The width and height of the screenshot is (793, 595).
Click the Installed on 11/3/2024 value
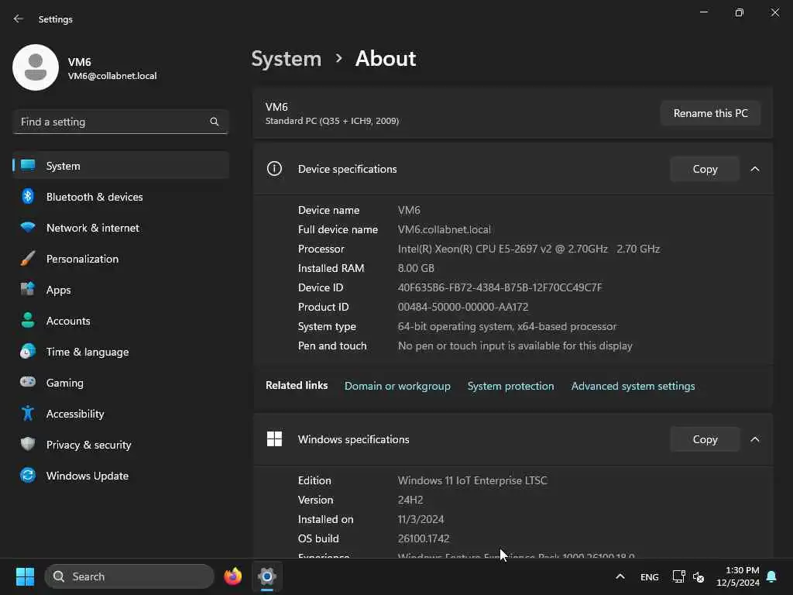tap(421, 519)
